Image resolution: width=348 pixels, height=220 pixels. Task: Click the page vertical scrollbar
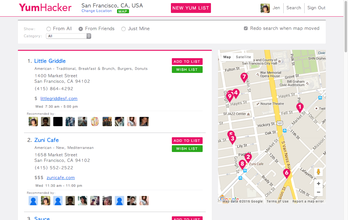pyautogui.click(x=346, y=26)
